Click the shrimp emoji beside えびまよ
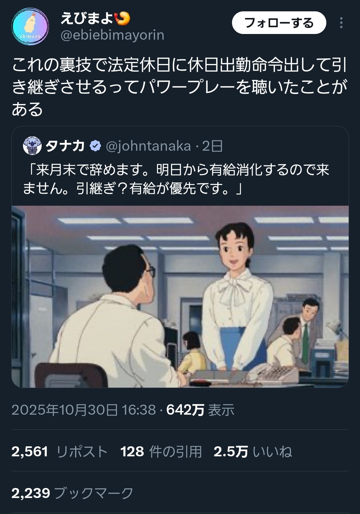Screen dimensions: 360x514 122,19
